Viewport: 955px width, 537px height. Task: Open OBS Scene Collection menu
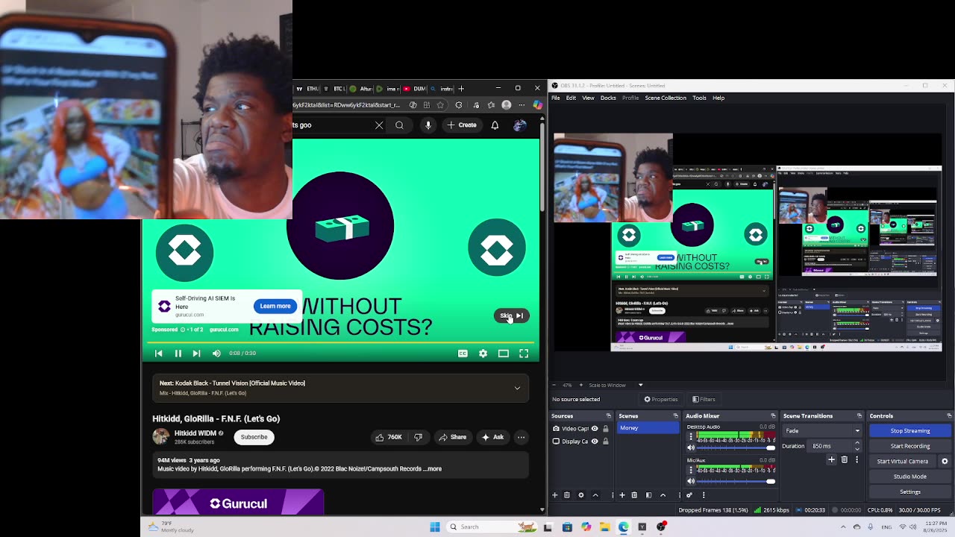[x=666, y=98]
